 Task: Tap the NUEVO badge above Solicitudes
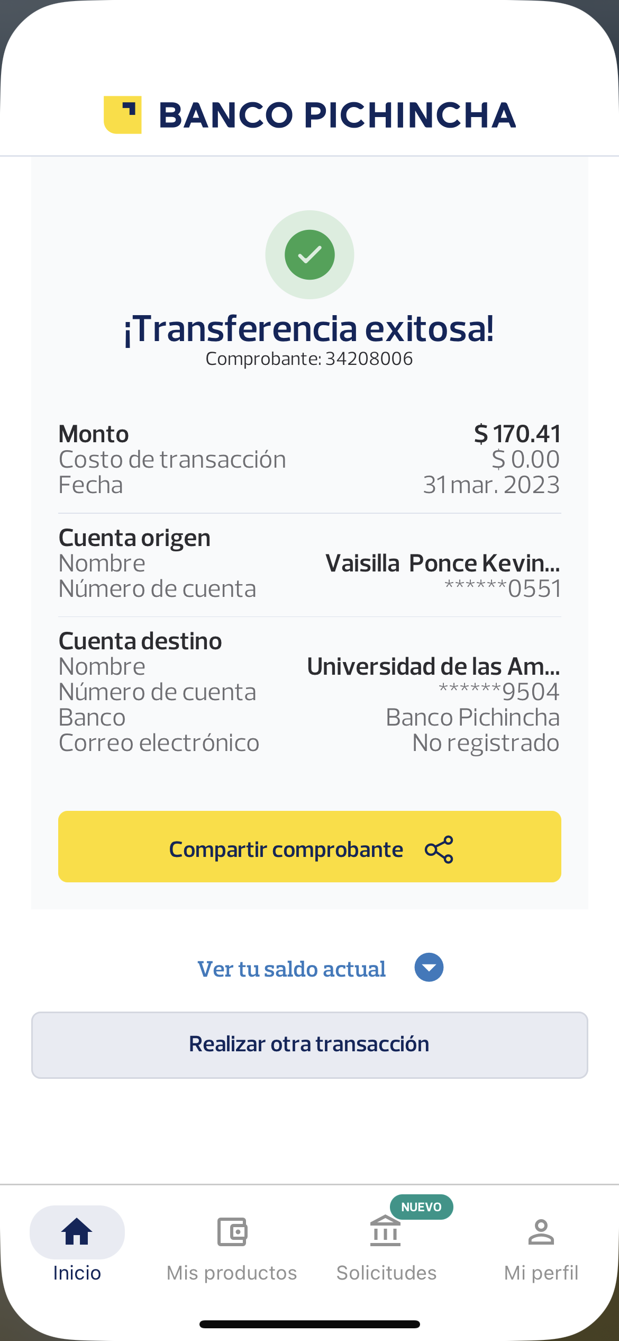pos(421,1207)
